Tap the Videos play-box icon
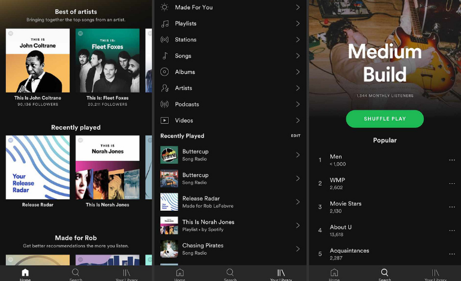461x281 pixels. pos(164,120)
